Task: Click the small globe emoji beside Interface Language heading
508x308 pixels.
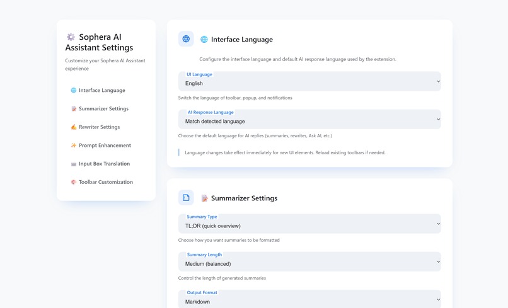Action: (x=204, y=40)
